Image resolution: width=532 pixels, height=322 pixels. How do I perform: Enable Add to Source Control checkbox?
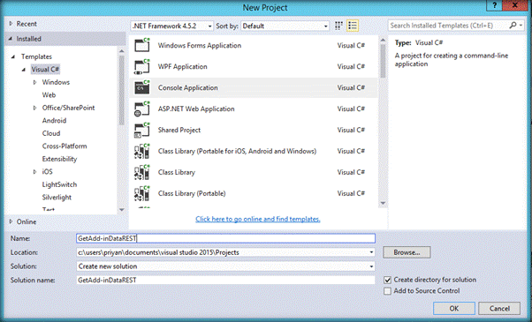pyautogui.click(x=387, y=291)
